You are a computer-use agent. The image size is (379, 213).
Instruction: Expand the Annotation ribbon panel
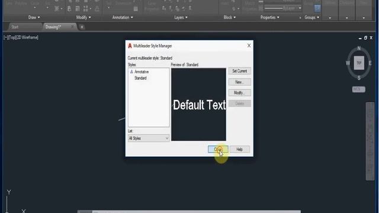pos(123,17)
